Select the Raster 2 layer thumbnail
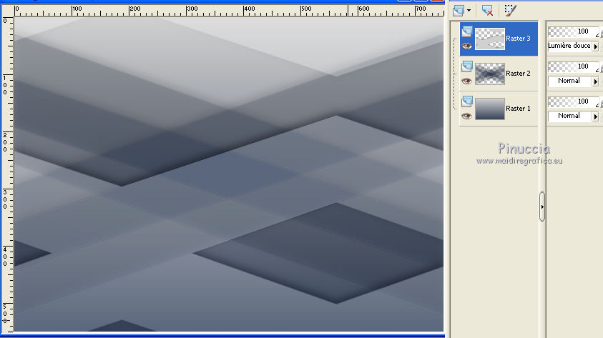Image resolution: width=603 pixels, height=338 pixels. (490, 74)
